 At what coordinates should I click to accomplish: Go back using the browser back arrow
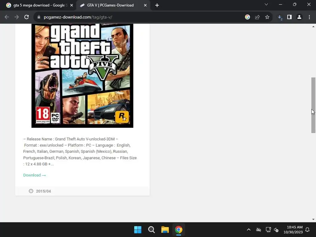click(x=7, y=17)
